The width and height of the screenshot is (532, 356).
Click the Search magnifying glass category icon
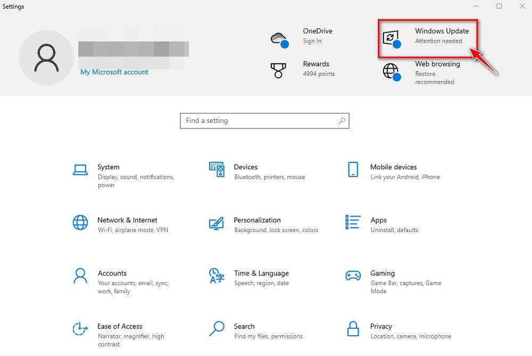(x=217, y=328)
